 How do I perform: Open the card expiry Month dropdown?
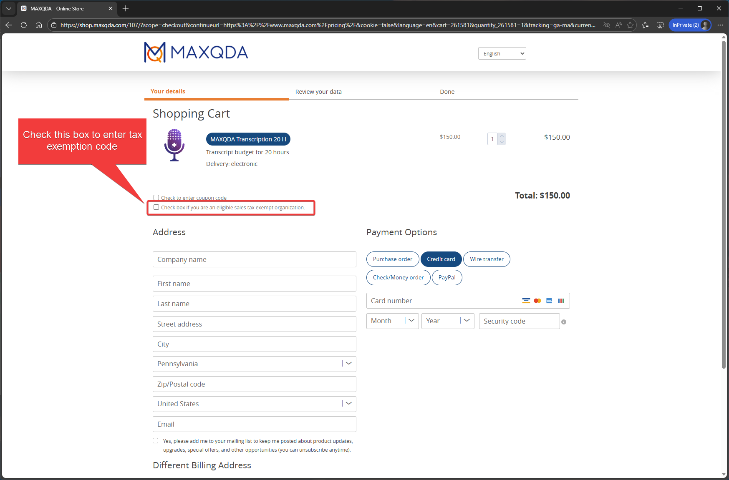[x=392, y=321]
